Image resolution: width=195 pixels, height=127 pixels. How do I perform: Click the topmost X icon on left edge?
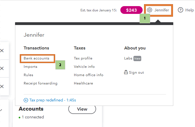pos(2,51)
